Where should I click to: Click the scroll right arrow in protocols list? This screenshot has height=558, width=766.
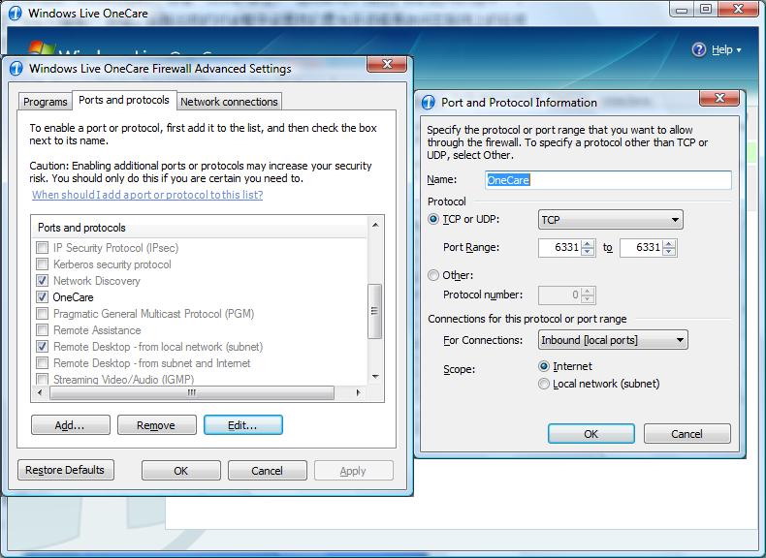tap(359, 393)
